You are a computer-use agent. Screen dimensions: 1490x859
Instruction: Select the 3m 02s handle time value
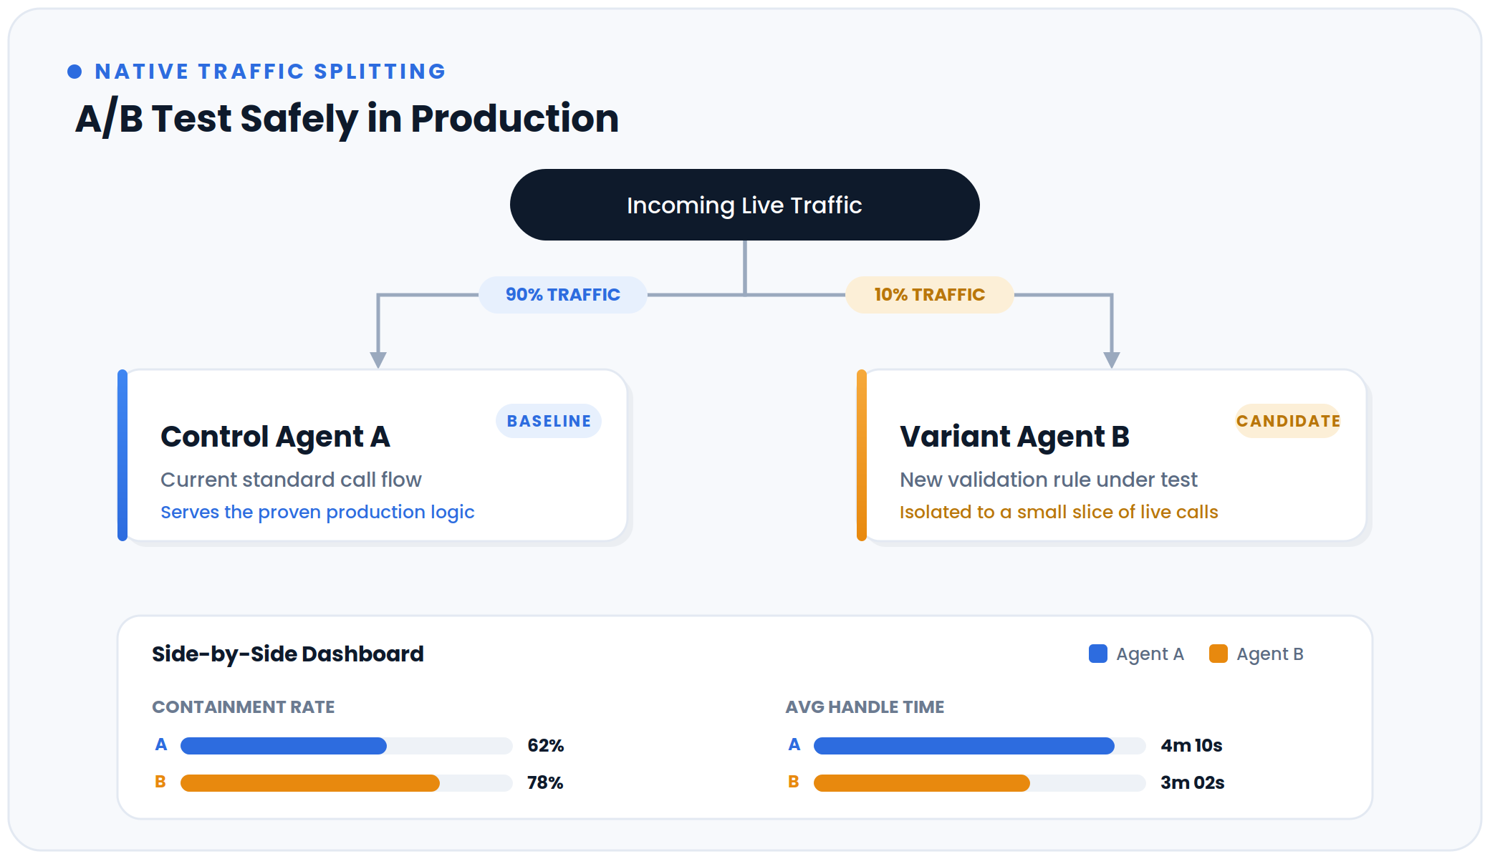pos(1193,783)
